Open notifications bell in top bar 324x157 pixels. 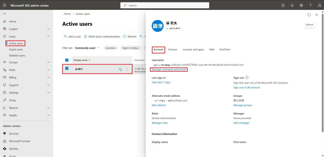292,5
